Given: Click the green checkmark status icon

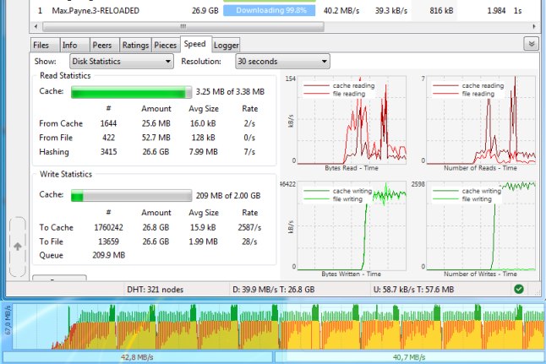Looking at the screenshot, I should 519,289.
